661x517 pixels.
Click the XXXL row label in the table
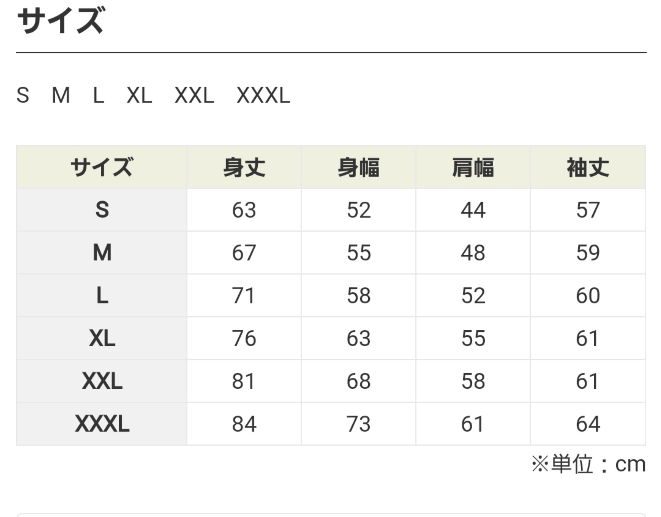[102, 424]
